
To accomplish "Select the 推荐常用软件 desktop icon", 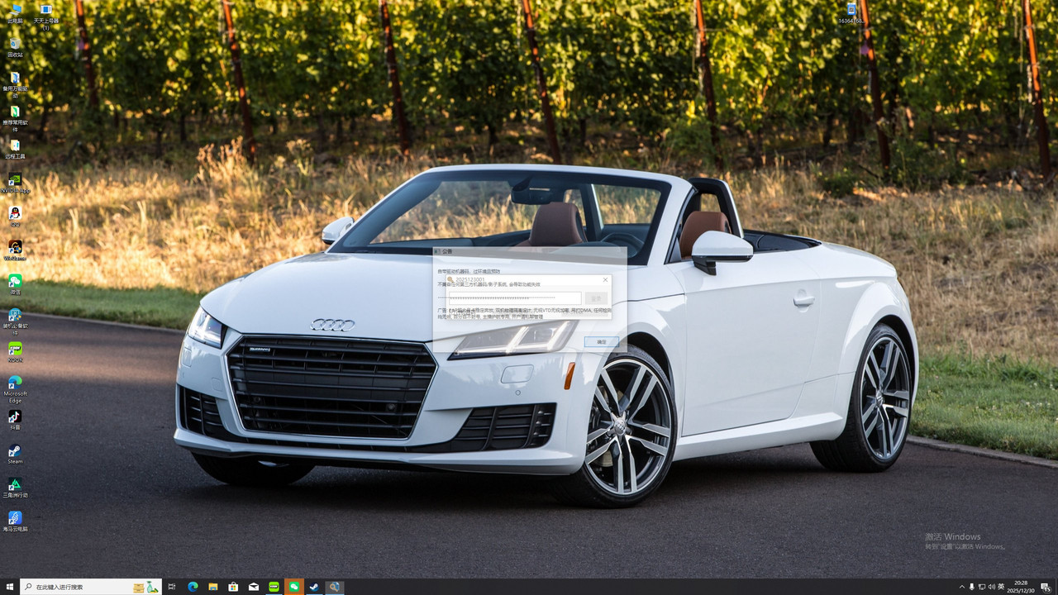I will tap(15, 119).
